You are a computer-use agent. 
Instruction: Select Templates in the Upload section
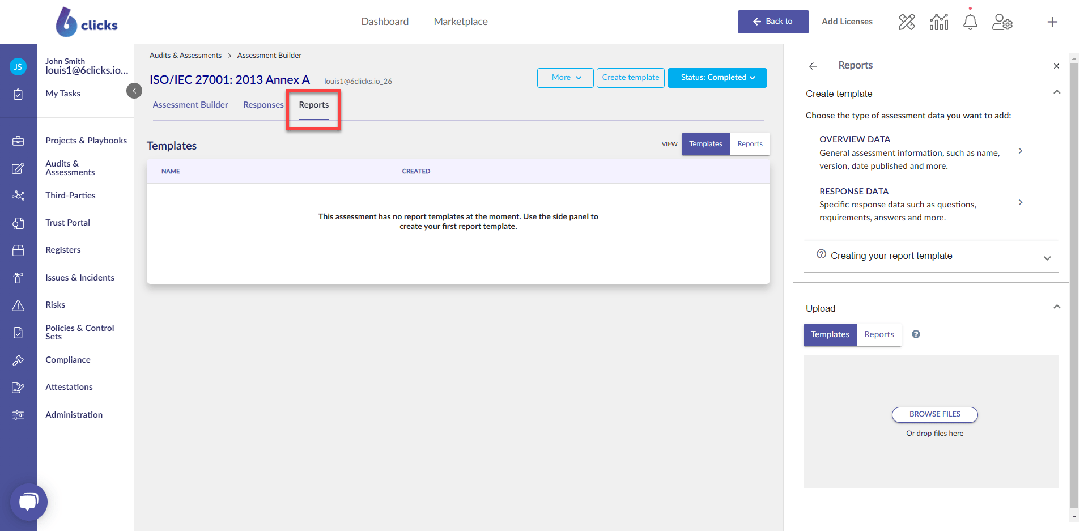tap(830, 335)
